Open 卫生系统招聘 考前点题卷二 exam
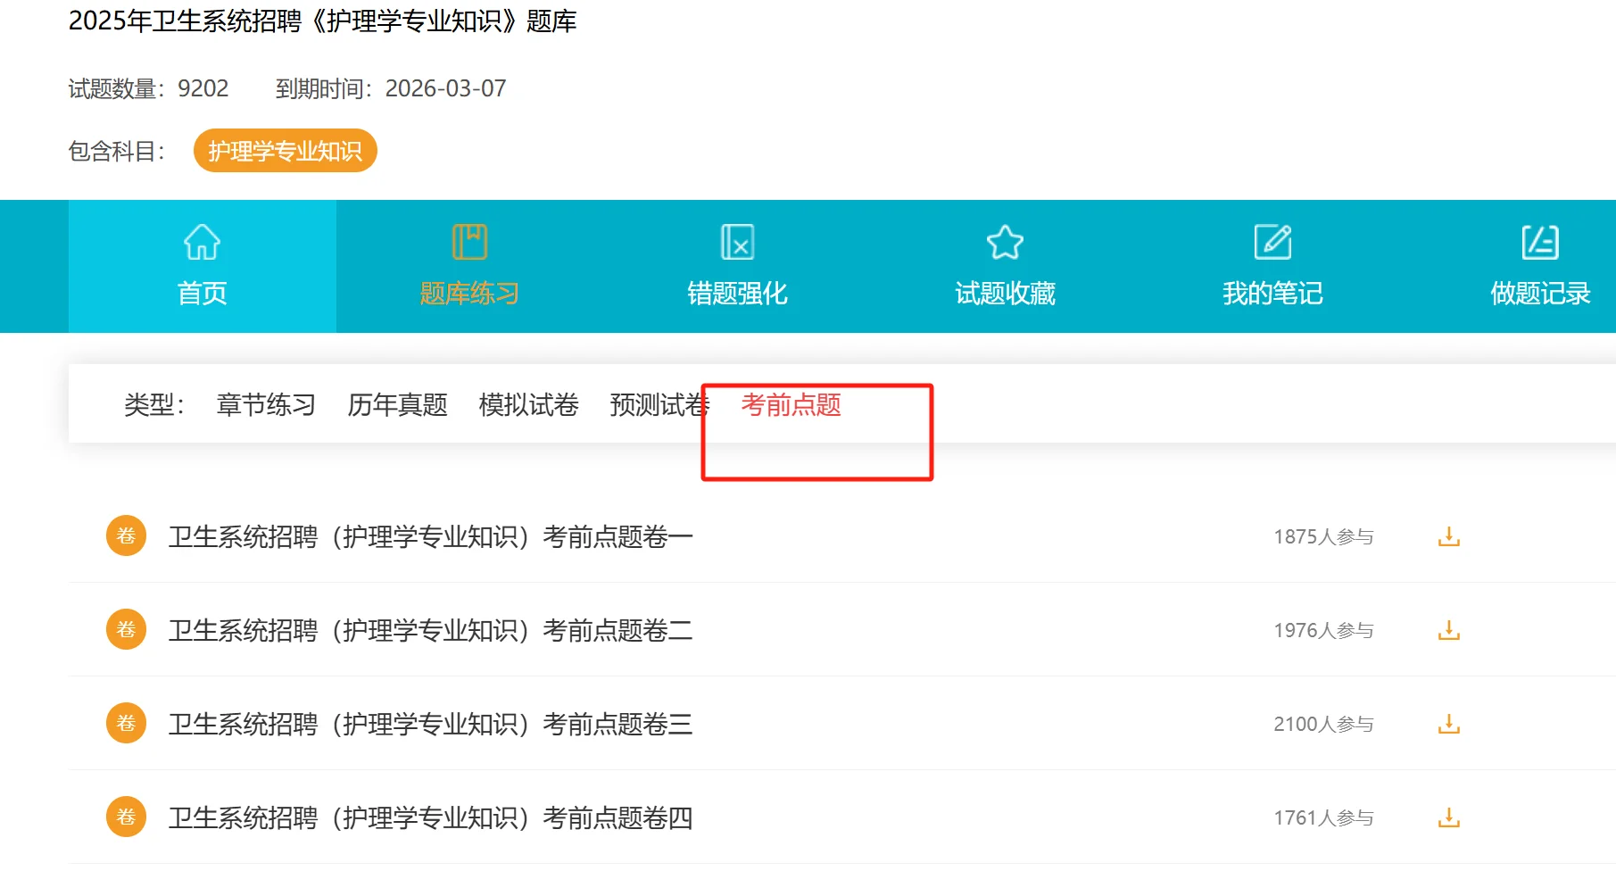Screen dimensions: 1616x896 coord(431,630)
